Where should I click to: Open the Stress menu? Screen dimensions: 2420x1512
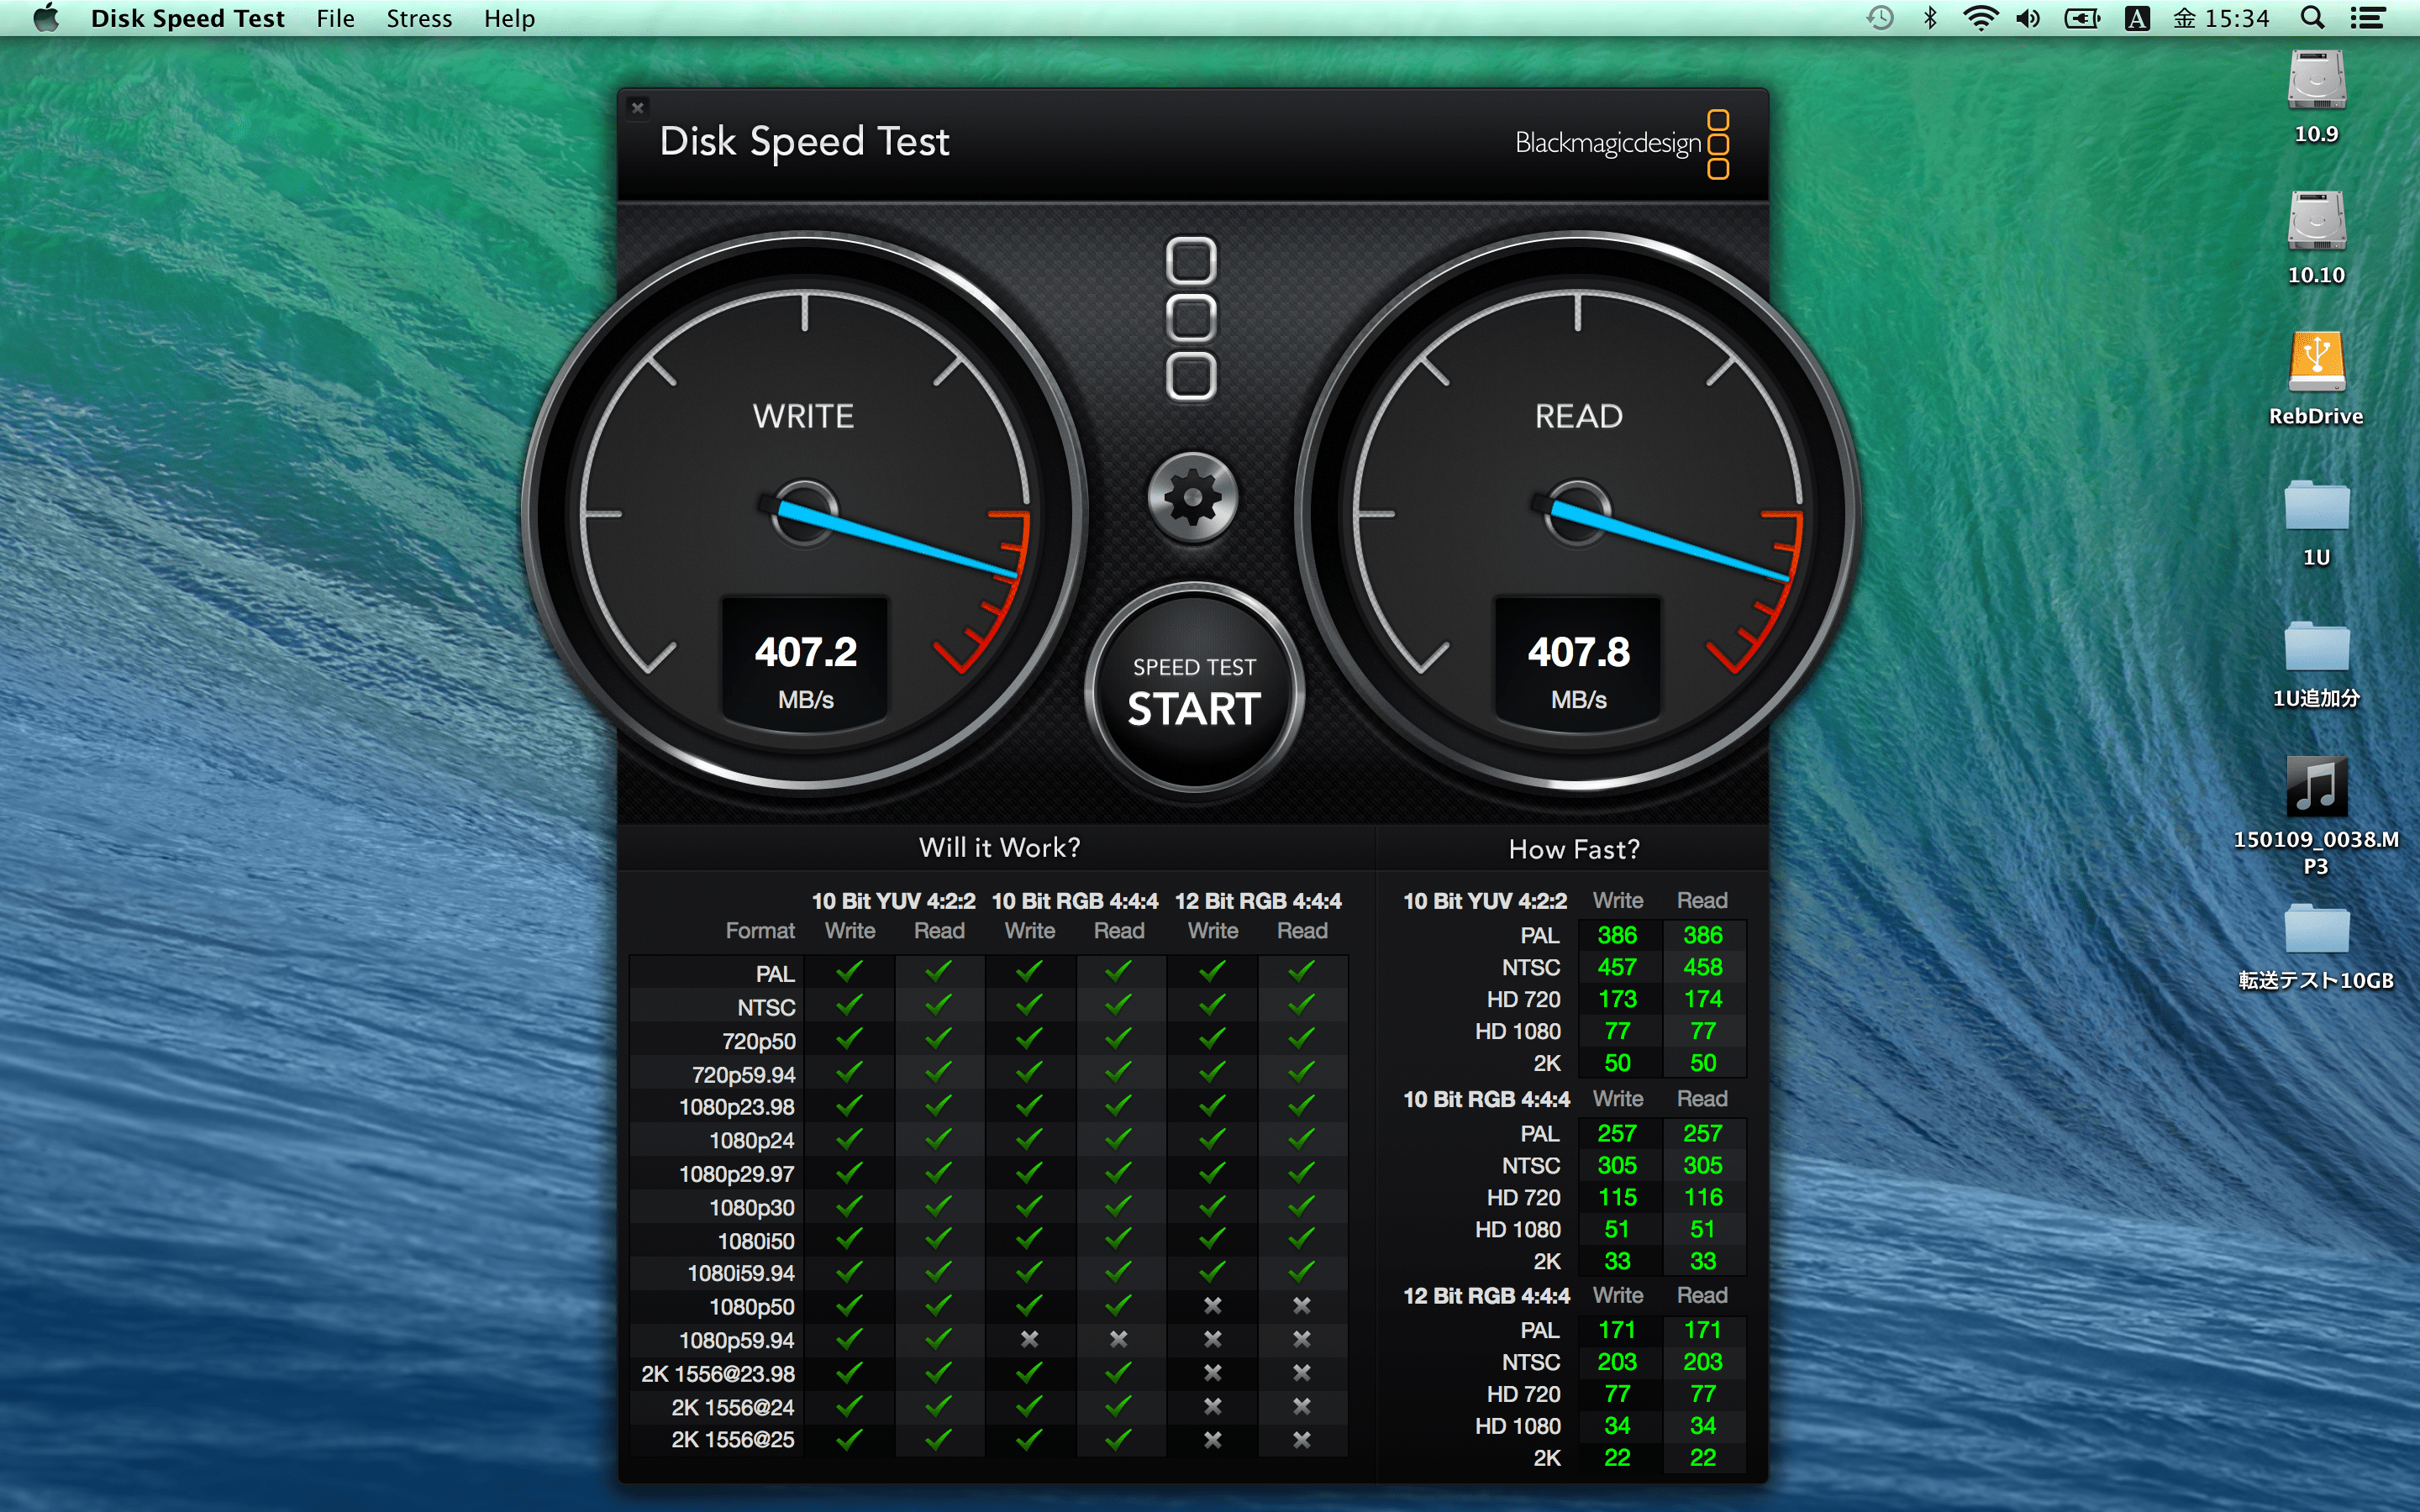[x=419, y=18]
